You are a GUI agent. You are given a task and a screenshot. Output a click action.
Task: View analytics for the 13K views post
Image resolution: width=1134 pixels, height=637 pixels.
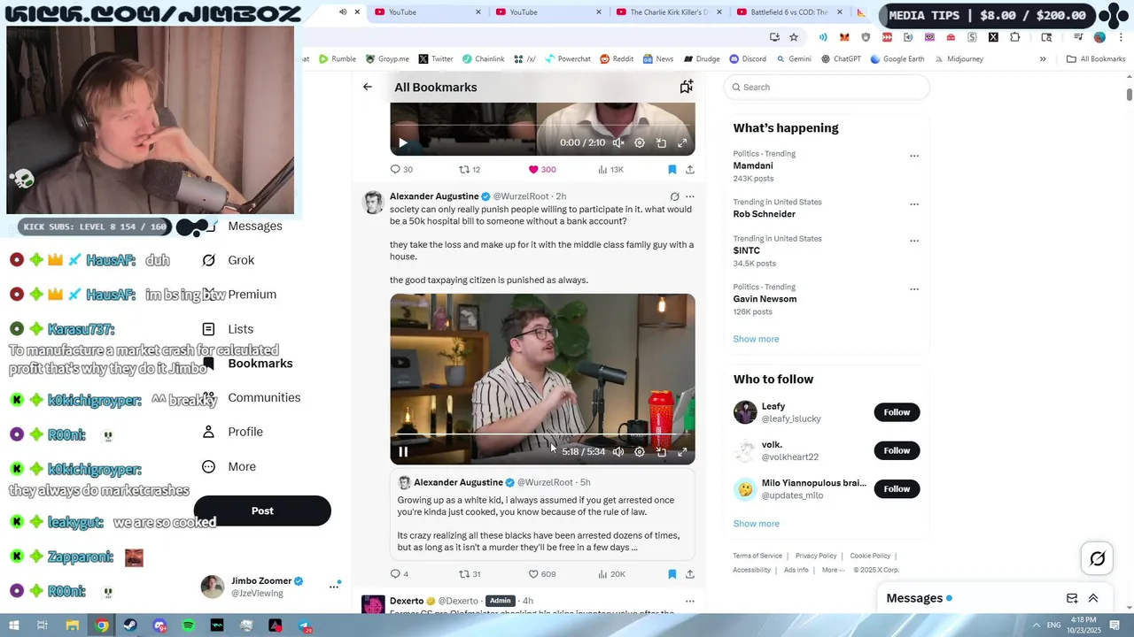click(610, 169)
